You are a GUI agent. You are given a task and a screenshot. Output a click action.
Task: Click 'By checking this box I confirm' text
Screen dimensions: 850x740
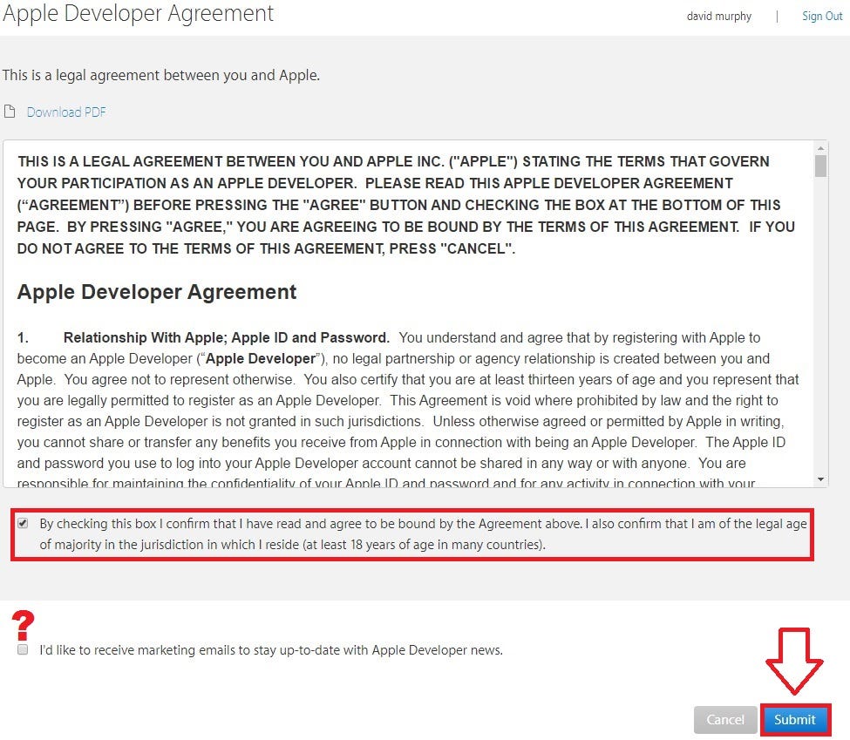(424, 534)
